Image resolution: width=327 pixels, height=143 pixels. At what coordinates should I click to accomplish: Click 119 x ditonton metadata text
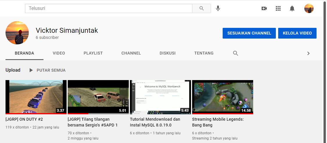coord(17,127)
